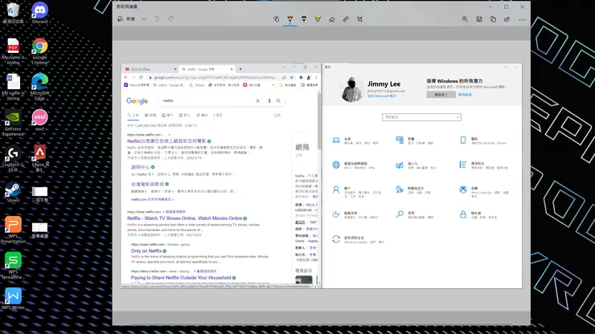Select the Discord desktop shortcut
Viewport: 595px width, 334px height.
[x=40, y=14]
